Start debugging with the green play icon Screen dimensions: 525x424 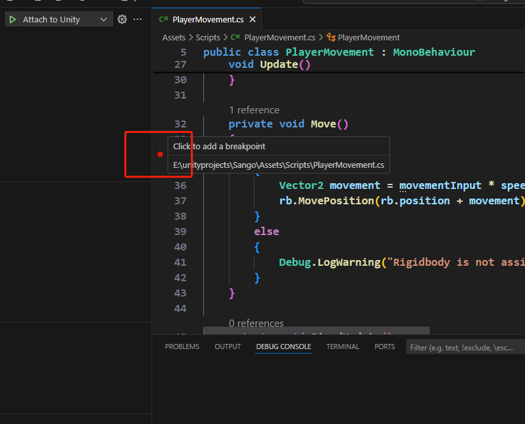point(13,20)
